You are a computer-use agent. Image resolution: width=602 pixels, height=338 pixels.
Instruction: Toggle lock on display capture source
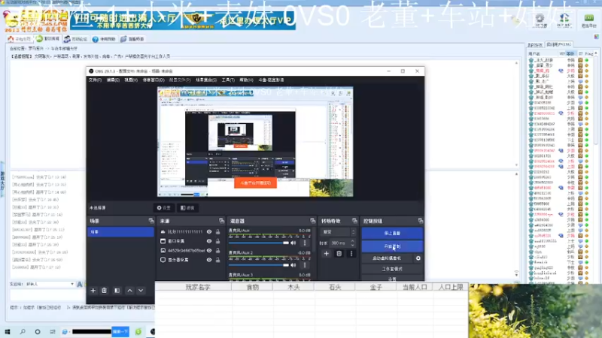point(217,260)
